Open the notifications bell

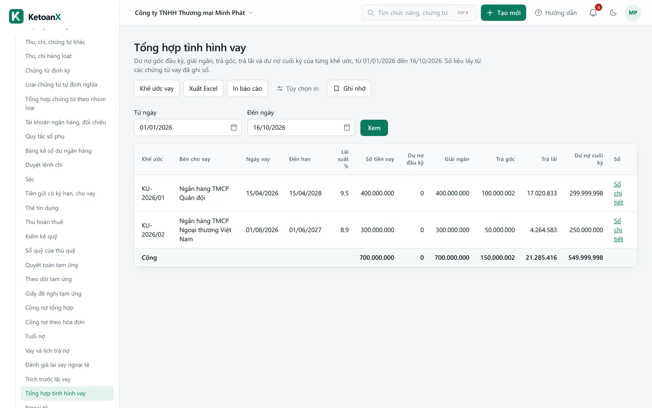[x=593, y=13]
